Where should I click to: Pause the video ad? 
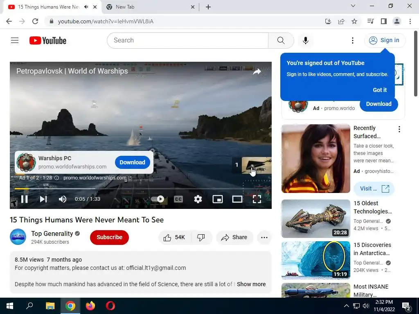[24, 199]
